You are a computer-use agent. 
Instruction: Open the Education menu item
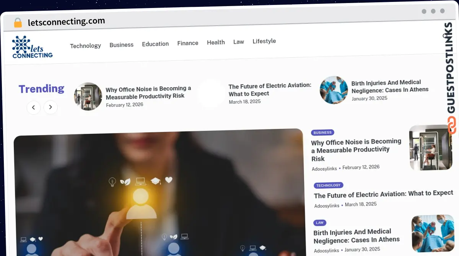tap(155, 44)
